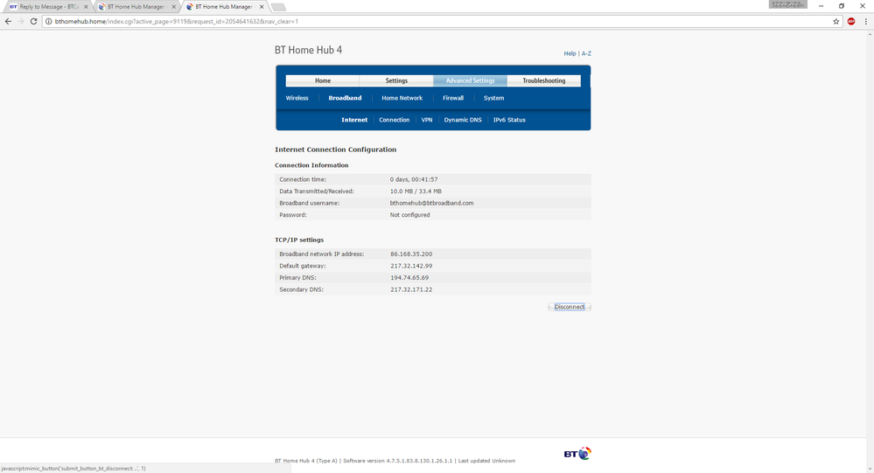
Task: View site information icon in address bar
Action: (x=48, y=21)
